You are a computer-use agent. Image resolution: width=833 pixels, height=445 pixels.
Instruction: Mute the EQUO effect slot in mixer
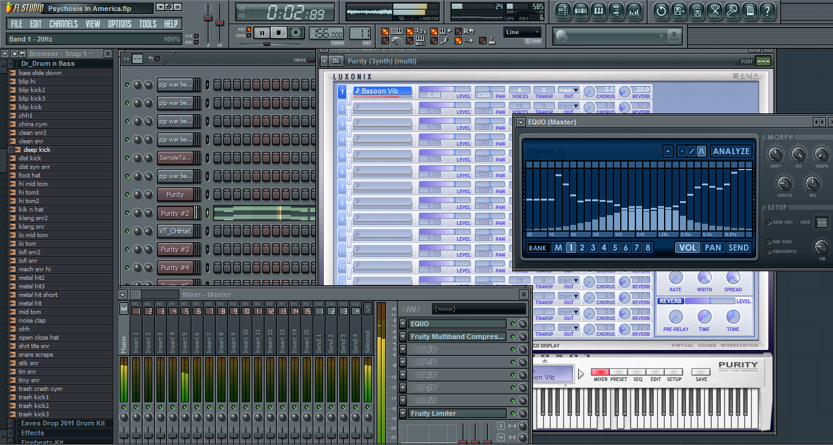tap(513, 324)
